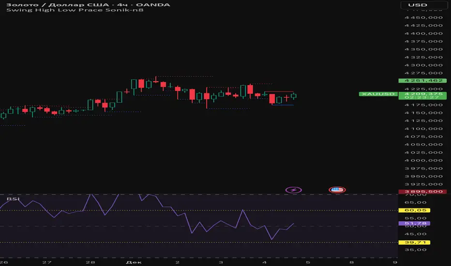Click the 4 425,000 price axis value

coord(423,25)
